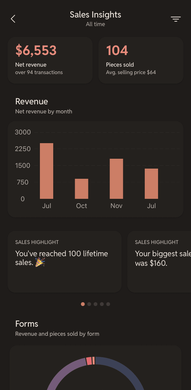191x390 pixels.
Task: Select the last Jul revenue bar
Action: click(151, 184)
